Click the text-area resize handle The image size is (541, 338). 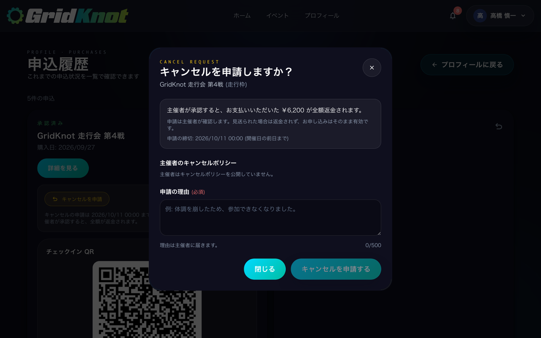pos(379,233)
